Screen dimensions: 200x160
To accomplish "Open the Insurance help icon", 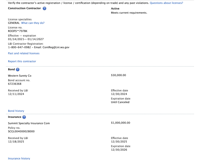I will pyautogui.click(x=24, y=117).
